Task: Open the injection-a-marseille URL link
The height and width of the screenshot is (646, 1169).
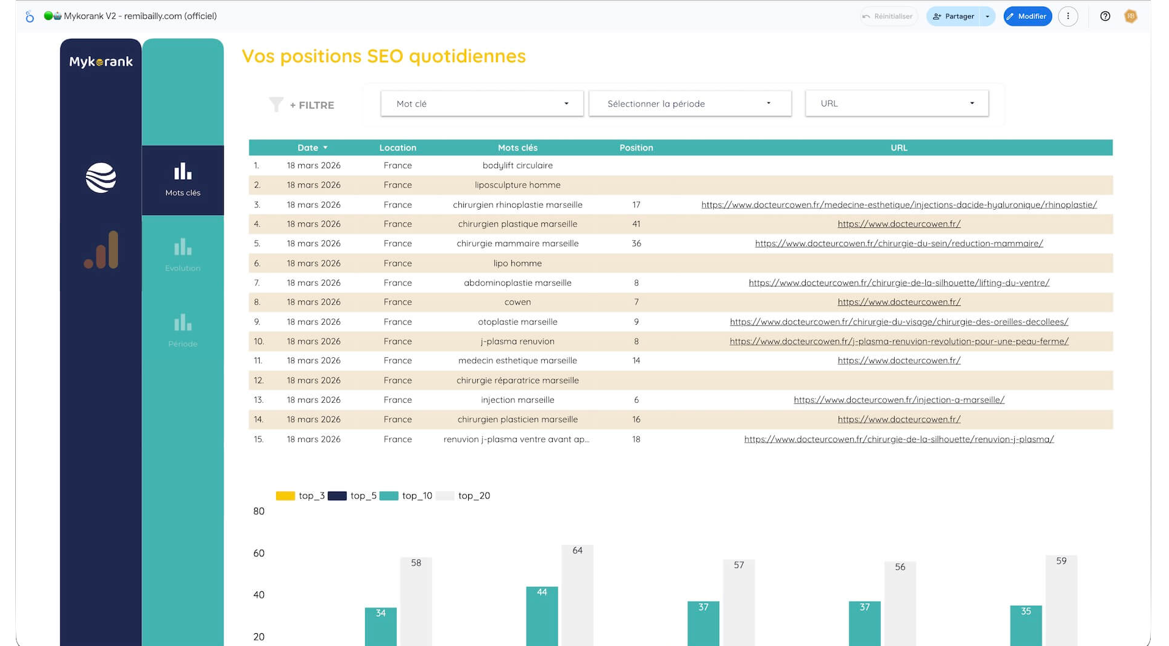Action: pyautogui.click(x=898, y=400)
